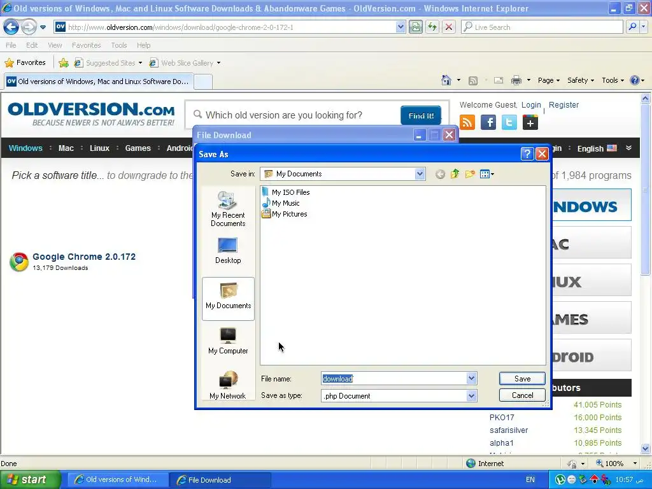Click the Go To Last Folder Visited icon
652x489 pixels.
[440, 174]
